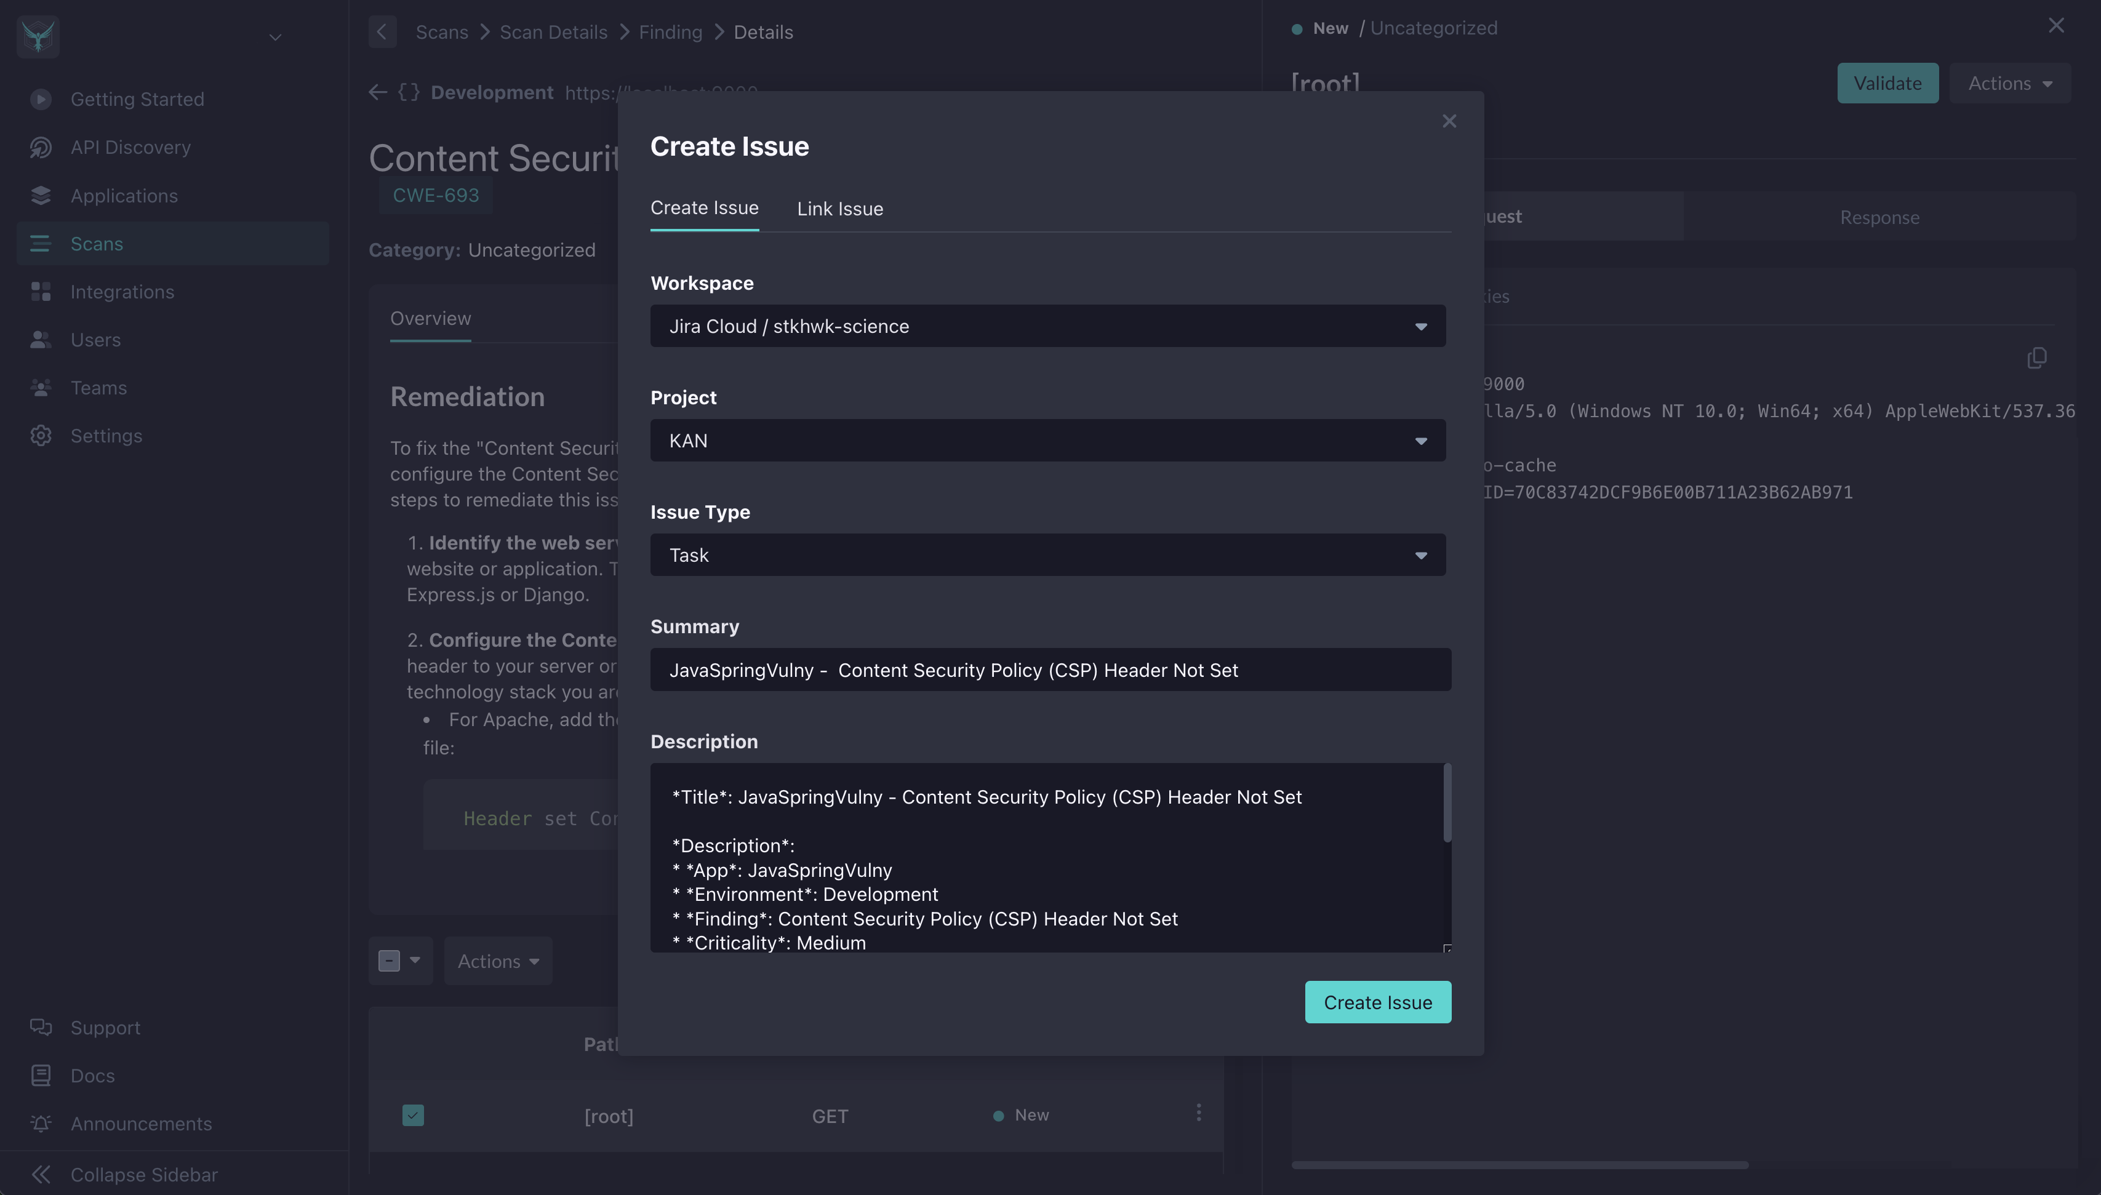Edit the Summary input field

[x=1048, y=669]
